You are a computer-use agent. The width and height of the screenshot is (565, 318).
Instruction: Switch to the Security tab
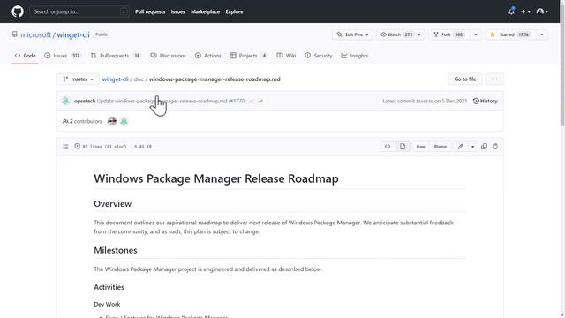319,56
